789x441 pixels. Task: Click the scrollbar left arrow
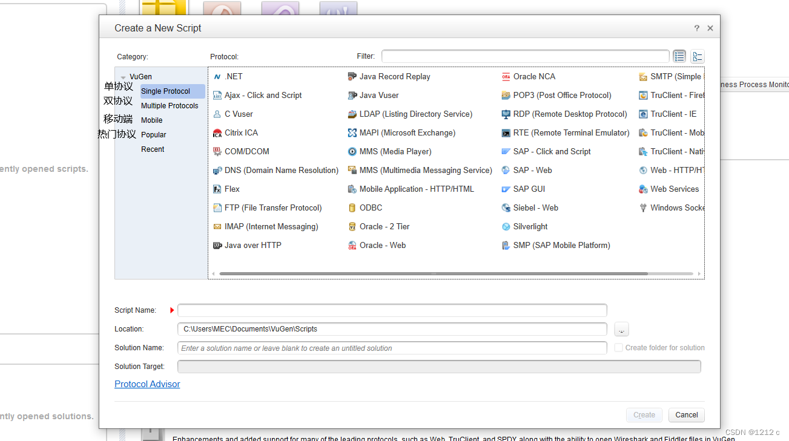pyautogui.click(x=213, y=274)
